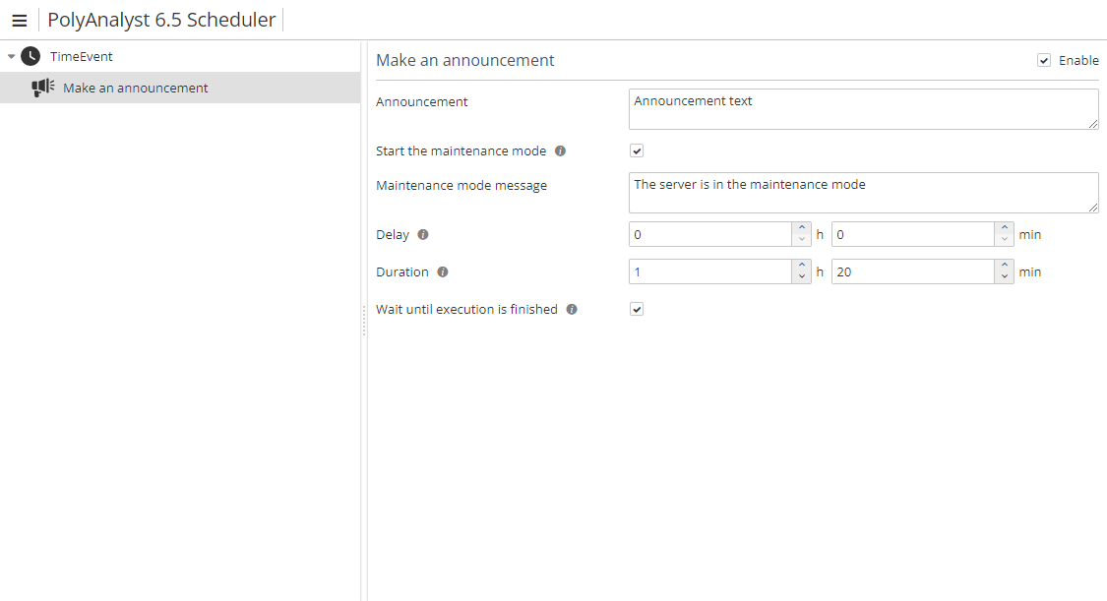Click the Delay info icon
The image size is (1107, 601).
tap(423, 235)
